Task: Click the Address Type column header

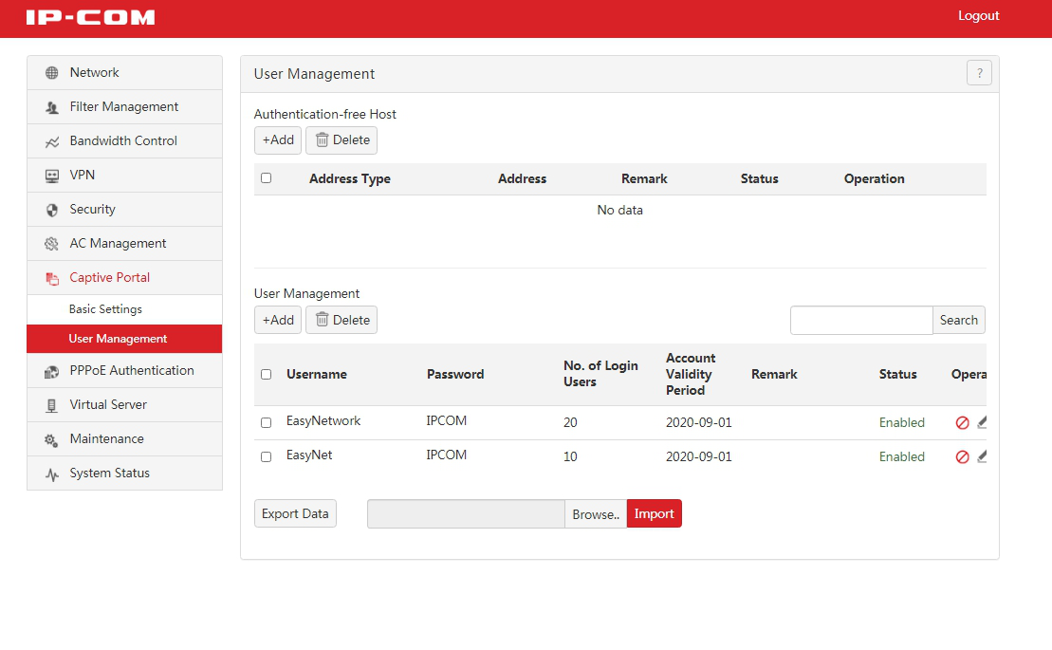Action: click(349, 179)
